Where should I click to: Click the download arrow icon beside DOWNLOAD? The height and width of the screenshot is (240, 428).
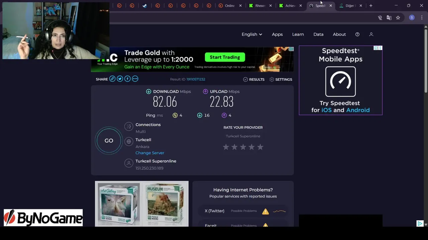pos(148,91)
